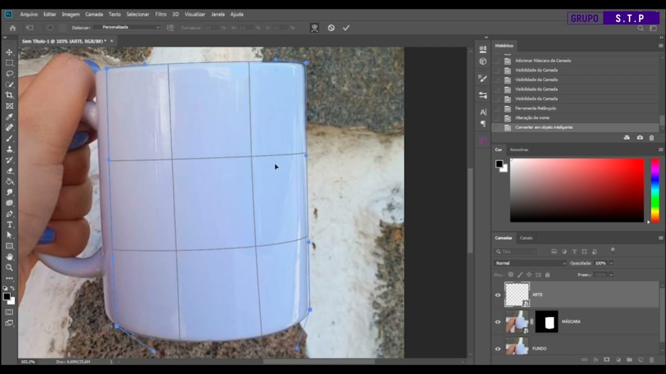
Task: Click the foreground color swatch in toolbar
Action: pos(7,296)
